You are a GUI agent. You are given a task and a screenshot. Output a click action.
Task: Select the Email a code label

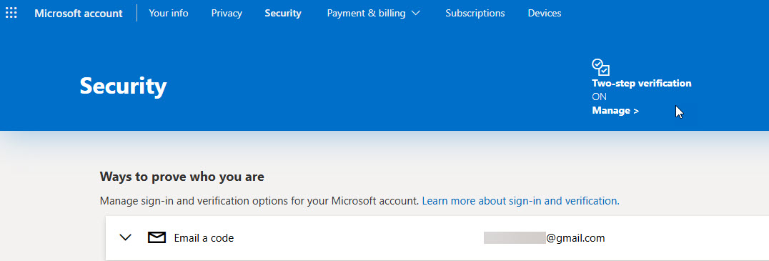pos(204,238)
